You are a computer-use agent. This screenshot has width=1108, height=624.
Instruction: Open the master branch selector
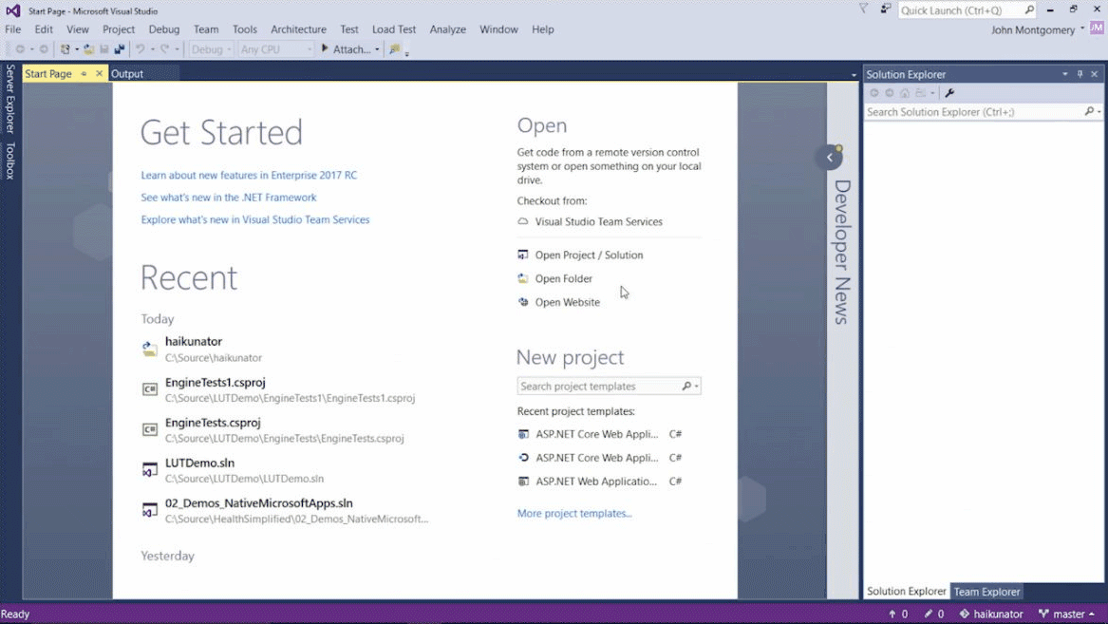coord(1067,614)
